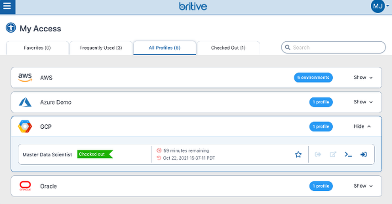The height and width of the screenshot is (204, 392).
Task: Click the 59 minutes remaining text
Action: (x=186, y=151)
